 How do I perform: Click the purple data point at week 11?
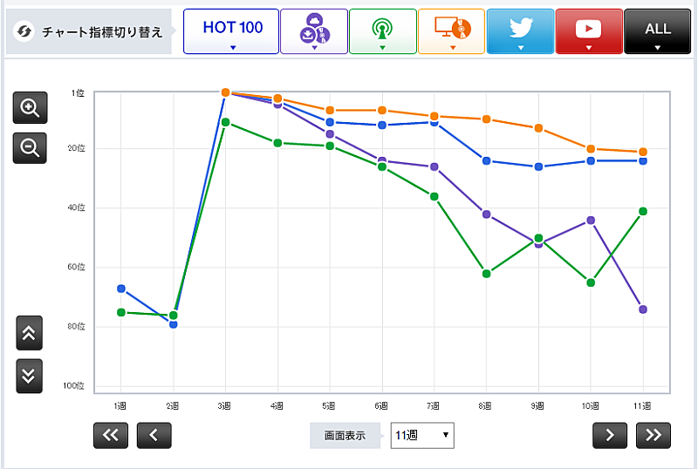pos(643,309)
